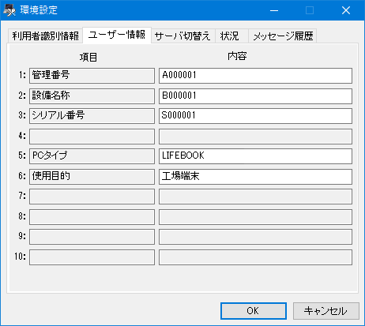The image size is (365, 326).
Task: Select the シリアル番号 item field
Action: pos(92,116)
